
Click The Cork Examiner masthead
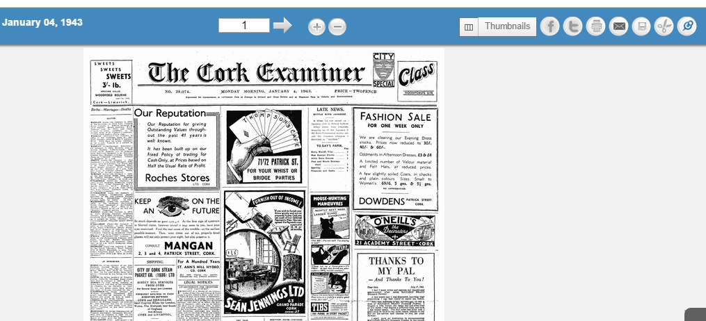coord(256,73)
